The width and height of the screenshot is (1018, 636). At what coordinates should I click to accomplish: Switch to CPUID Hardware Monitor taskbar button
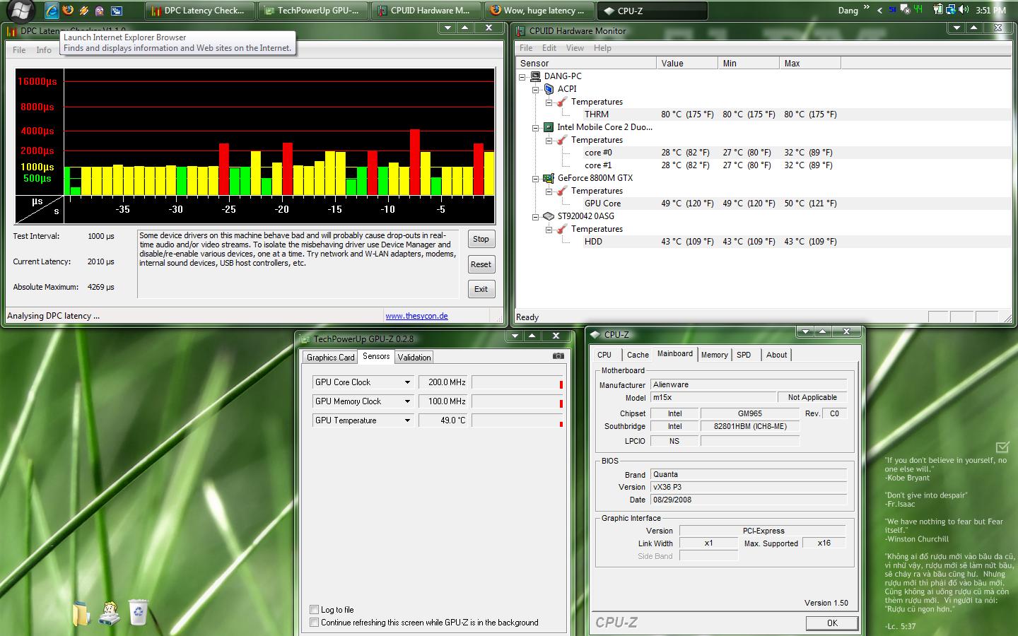pyautogui.click(x=426, y=11)
